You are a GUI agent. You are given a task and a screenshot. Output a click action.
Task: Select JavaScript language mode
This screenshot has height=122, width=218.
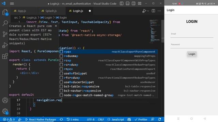[x=115, y=119]
